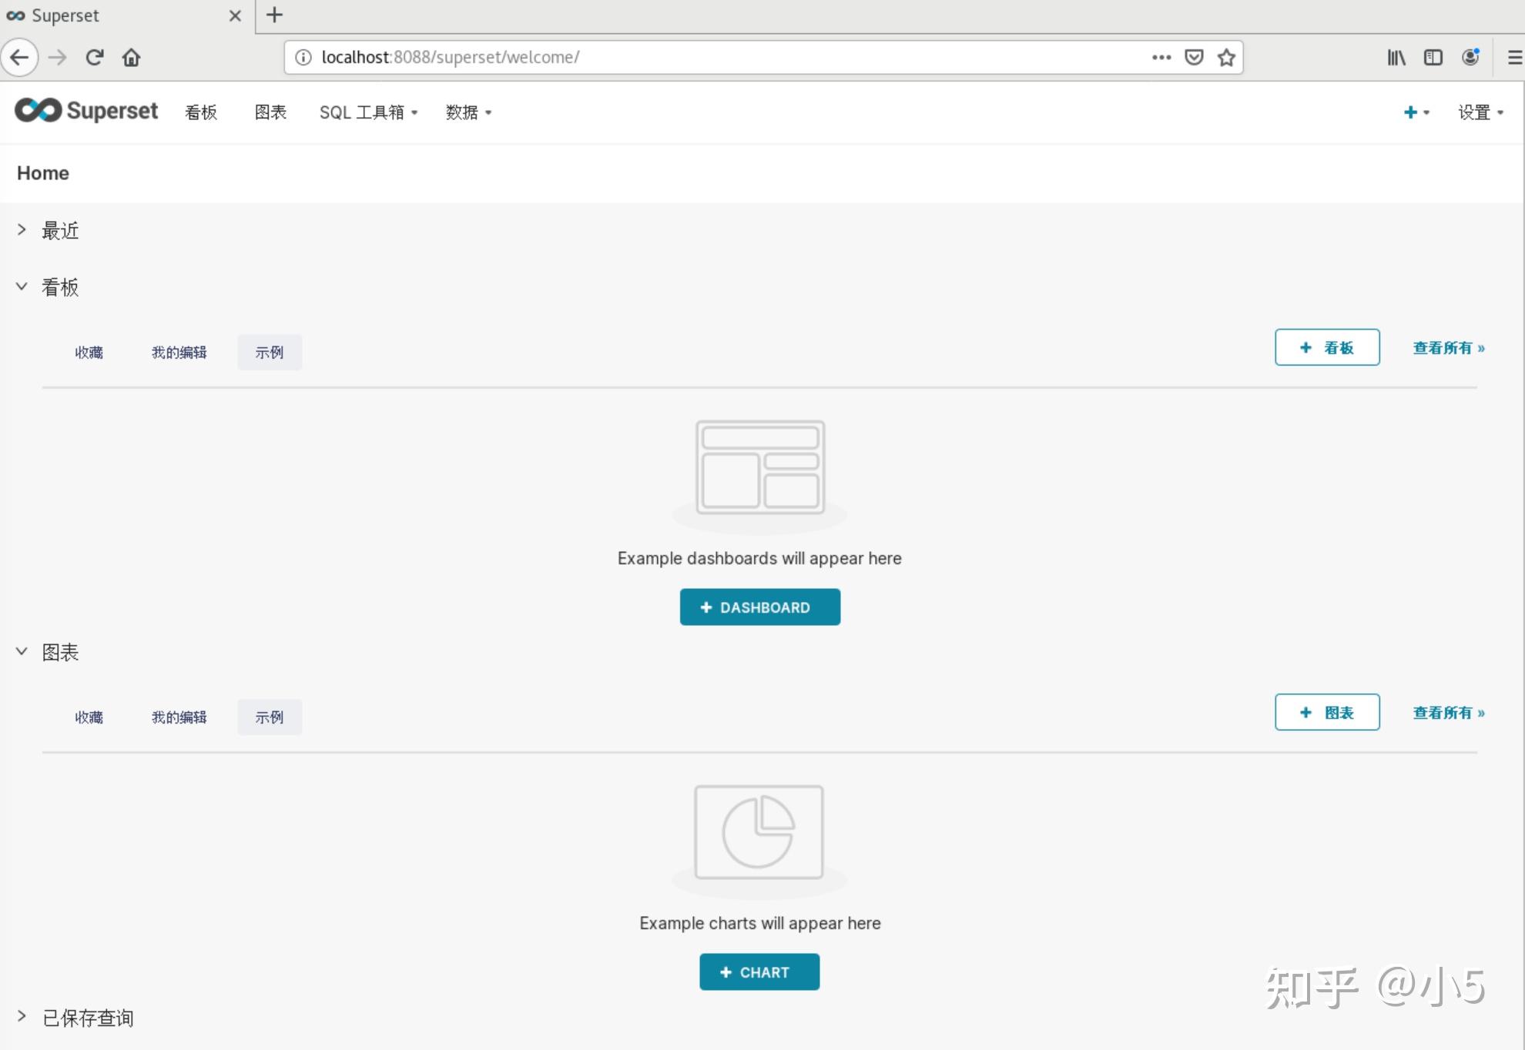Select the 收藏 tab under 图表
Viewport: 1525px width, 1050px height.
click(89, 717)
